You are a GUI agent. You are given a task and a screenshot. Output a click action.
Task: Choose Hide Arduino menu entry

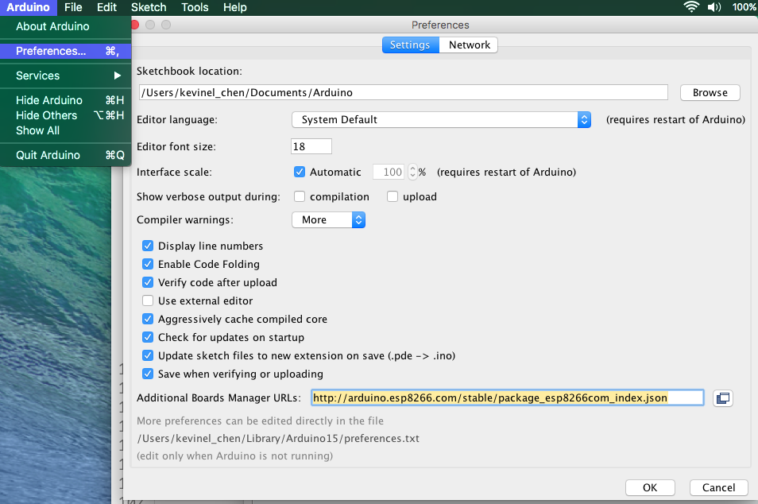tap(66, 100)
